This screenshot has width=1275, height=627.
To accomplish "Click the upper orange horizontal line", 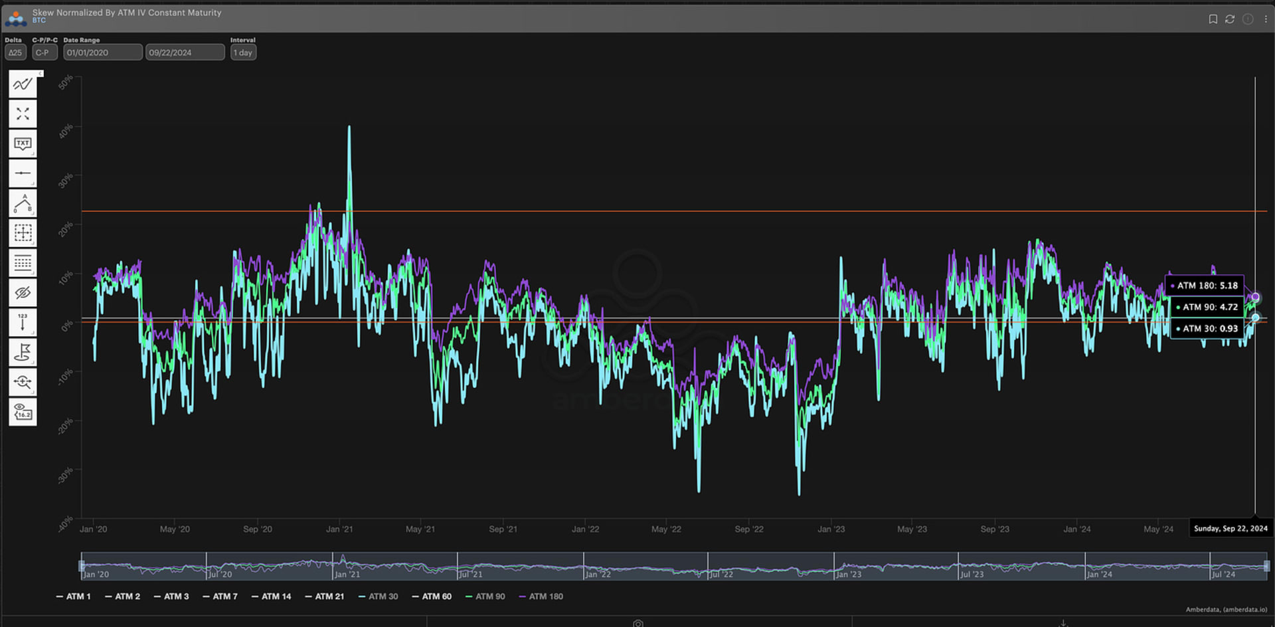I will [x=674, y=211].
